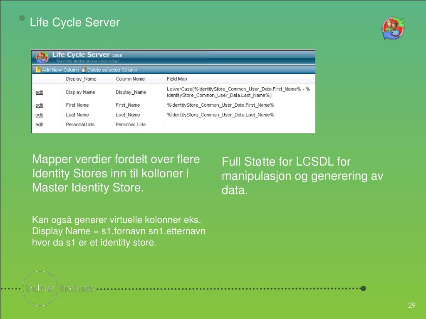Select the 'Last Name' cell
Screen dimensions: 426x319
tap(77, 115)
